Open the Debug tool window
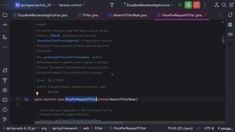The height and width of the screenshot is (132, 235). [x=5, y=70]
